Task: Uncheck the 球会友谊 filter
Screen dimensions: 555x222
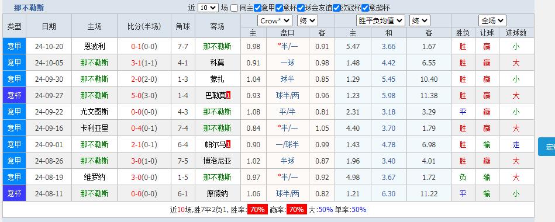Action: pyautogui.click(x=301, y=8)
